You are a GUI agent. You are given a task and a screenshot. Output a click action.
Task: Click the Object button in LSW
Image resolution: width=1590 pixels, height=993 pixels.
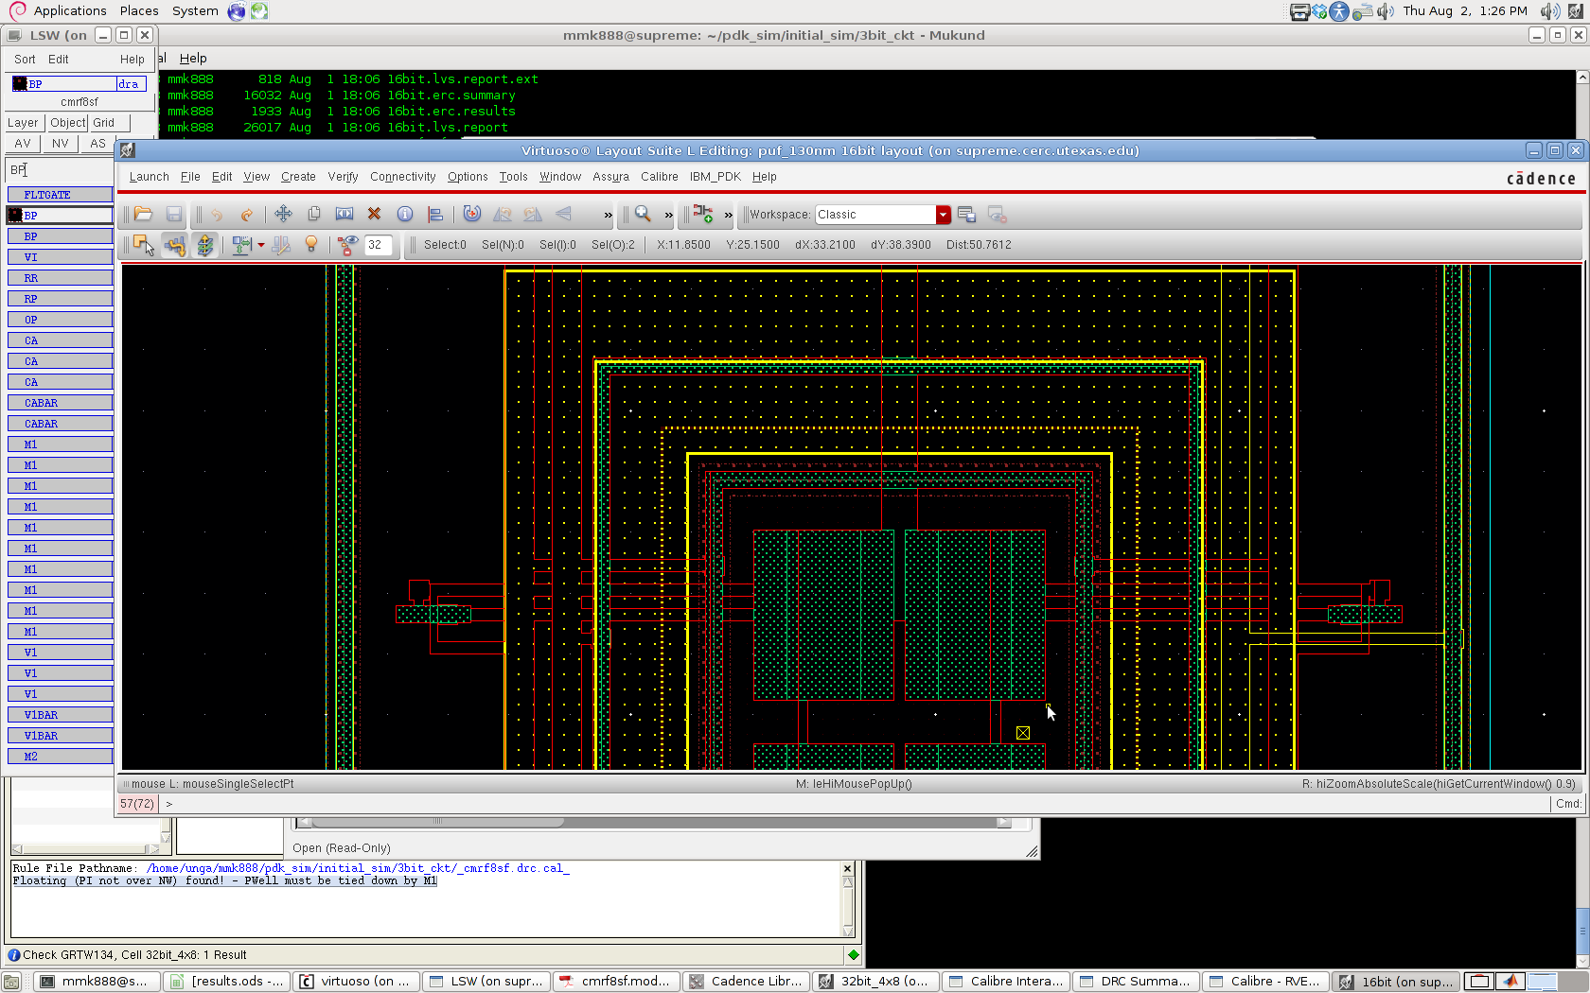(x=67, y=123)
